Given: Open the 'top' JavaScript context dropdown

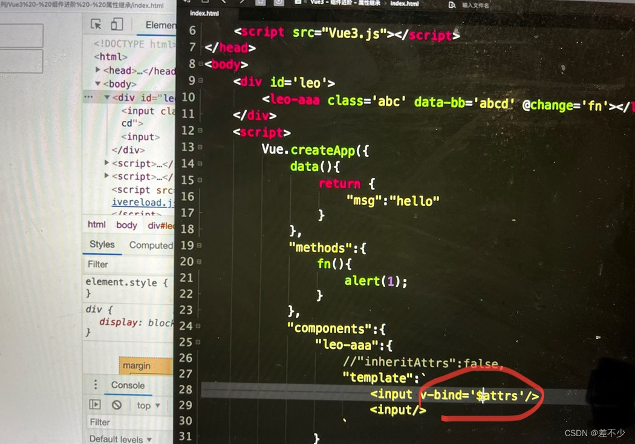Looking at the screenshot, I should (148, 405).
